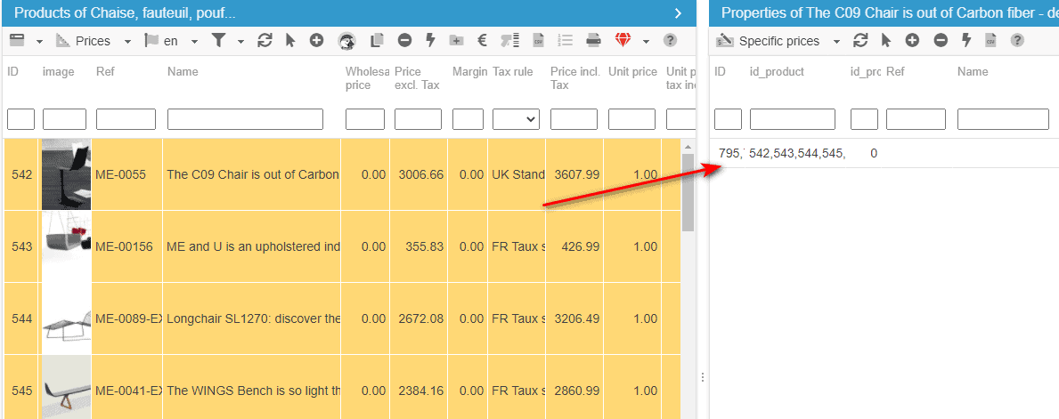1059x419 pixels.
Task: Open the Tax rule filter dropdown
Action: coord(517,119)
